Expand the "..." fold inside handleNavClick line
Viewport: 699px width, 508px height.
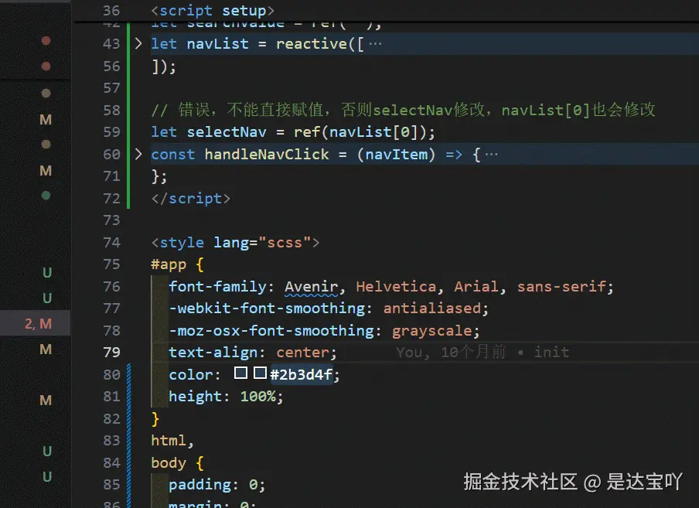493,154
